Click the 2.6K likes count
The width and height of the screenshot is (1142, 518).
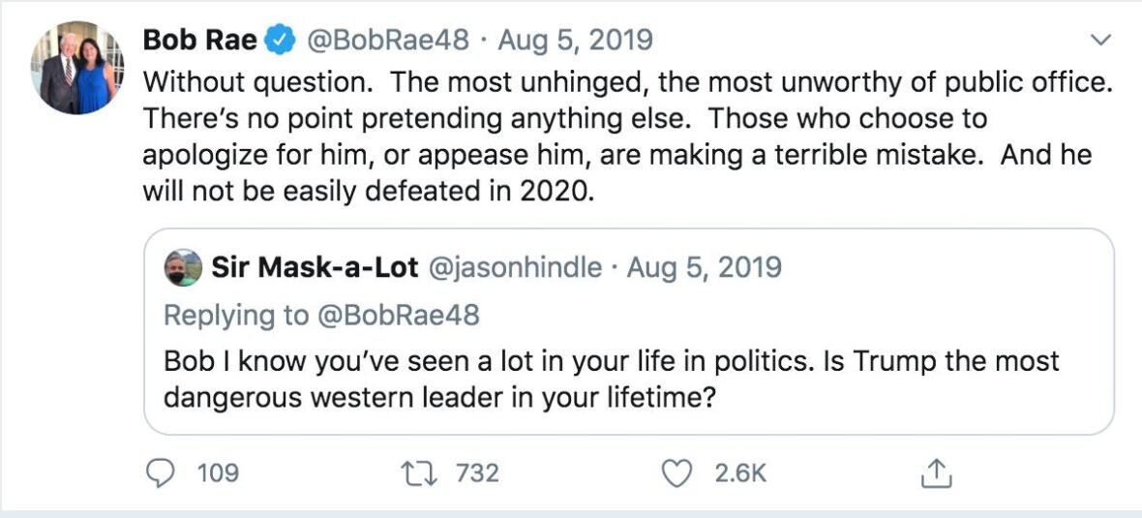click(740, 472)
